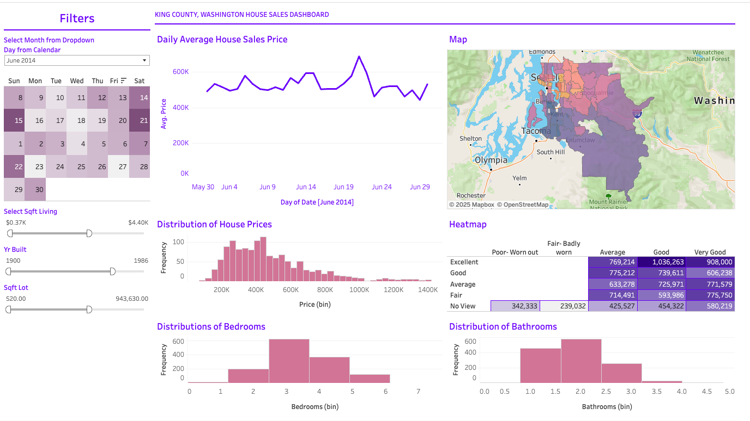Click the South Hill label on the map

tap(551, 152)
